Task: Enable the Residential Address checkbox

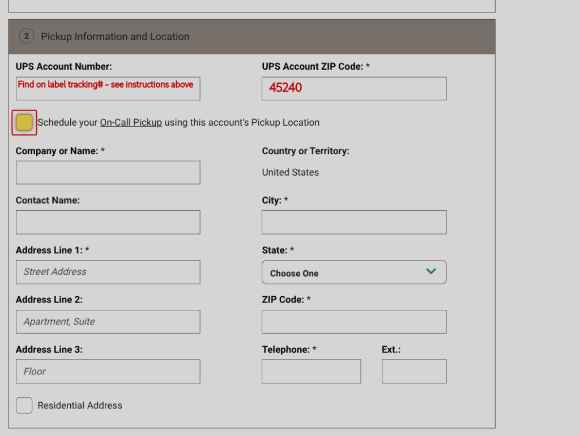Action: [24, 406]
